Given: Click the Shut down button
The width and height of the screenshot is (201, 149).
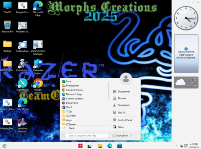Looking at the screenshot, I should [120, 136].
